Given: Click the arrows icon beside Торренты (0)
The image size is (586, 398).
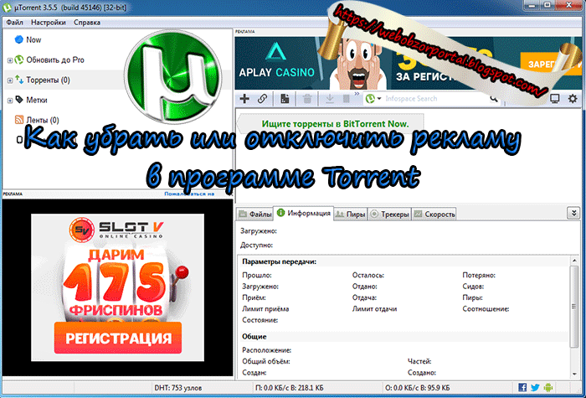Looking at the screenshot, I should (19, 80).
